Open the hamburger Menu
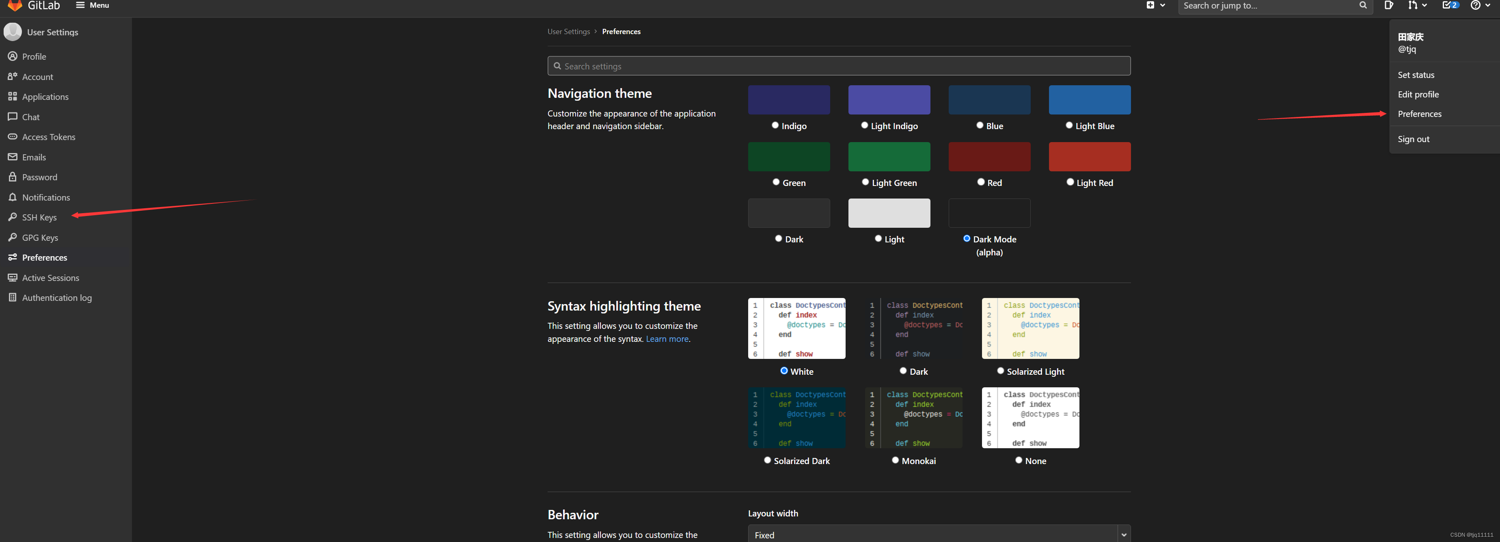The image size is (1500, 542). click(92, 5)
